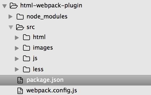Click the images folder icon
This screenshot has height=95, width=151.
[26, 48]
